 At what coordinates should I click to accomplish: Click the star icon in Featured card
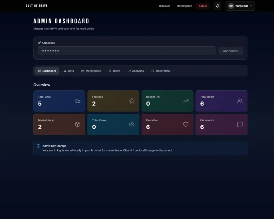[x=132, y=101]
